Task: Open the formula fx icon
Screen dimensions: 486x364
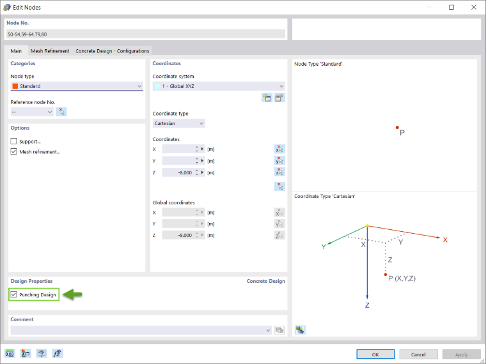Action: click(58, 353)
